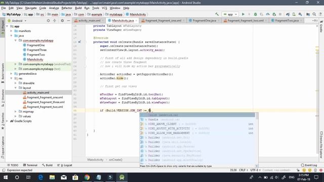
Task: Expand the drawable folder arrow
Action: coord(16,83)
